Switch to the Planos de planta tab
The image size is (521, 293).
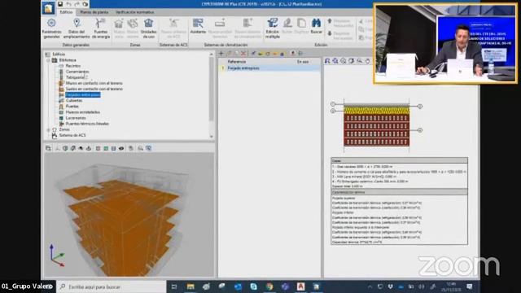pos(94,12)
